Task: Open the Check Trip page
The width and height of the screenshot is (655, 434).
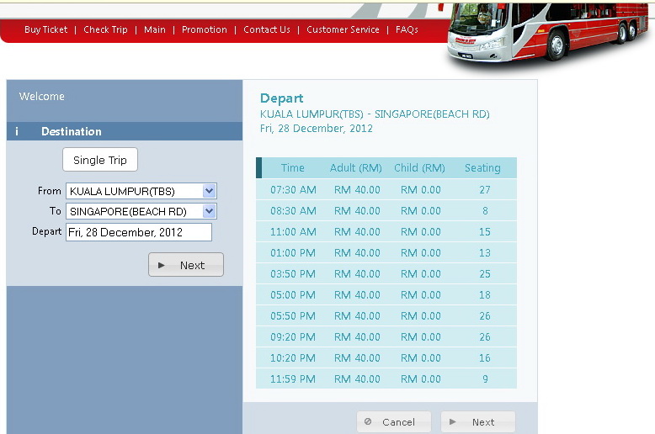Action: click(x=105, y=29)
